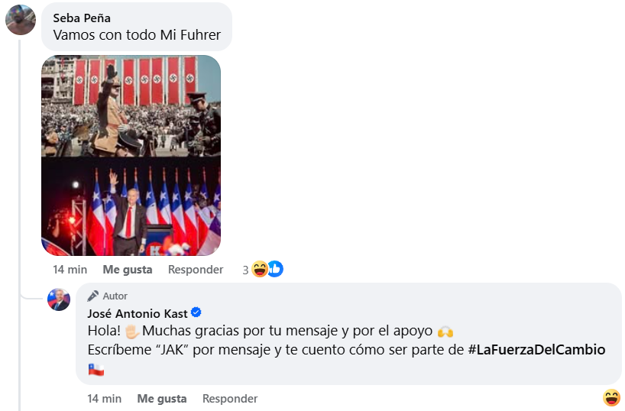
Task: Open José Antonio Kast's avatar
Action: (59, 299)
